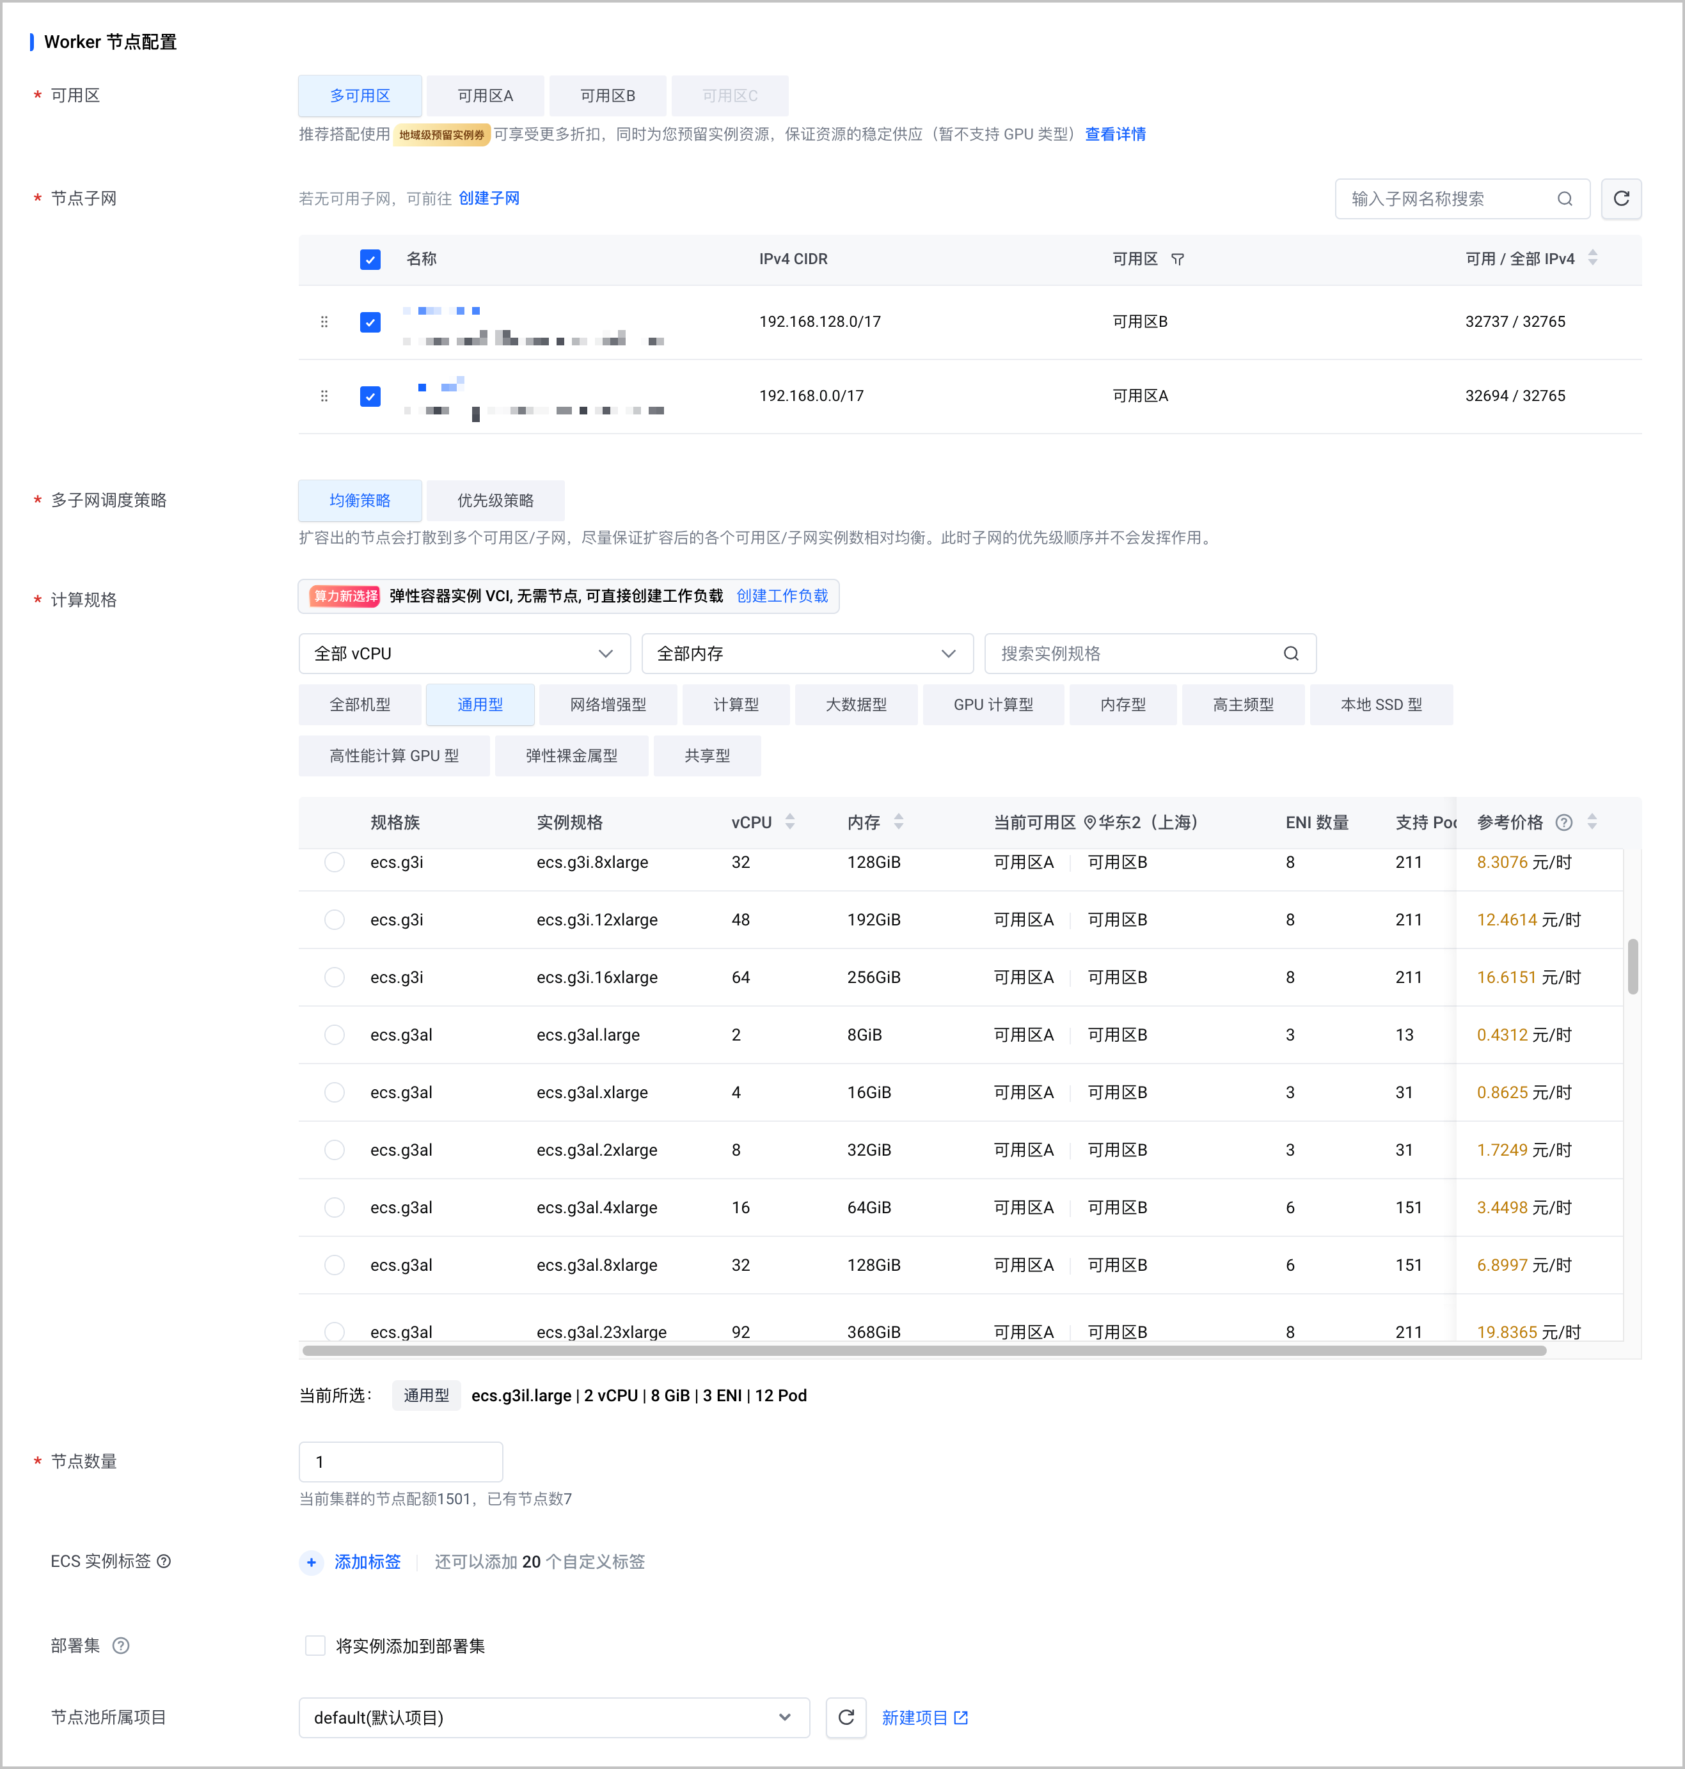Screen dimensions: 1685x1769
Task: Open the 查看详情 link
Action: click(1114, 135)
